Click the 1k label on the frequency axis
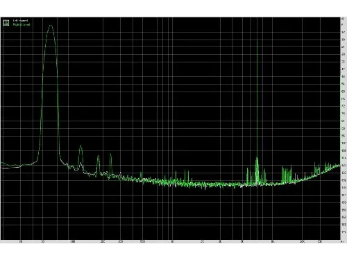347x260 pixels. click(x=173, y=242)
